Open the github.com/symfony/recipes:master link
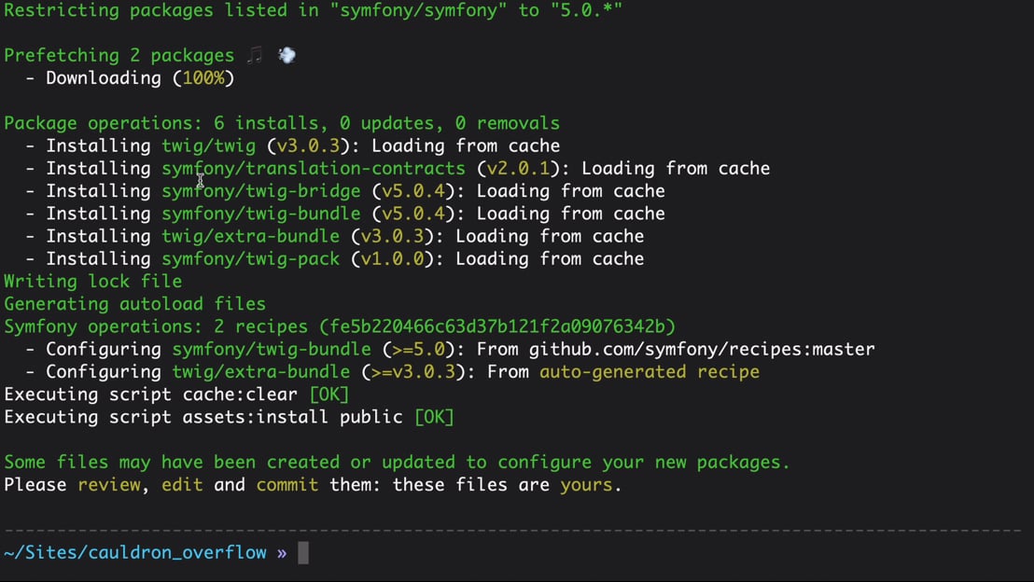Viewport: 1034px width, 582px height. pyautogui.click(x=702, y=350)
